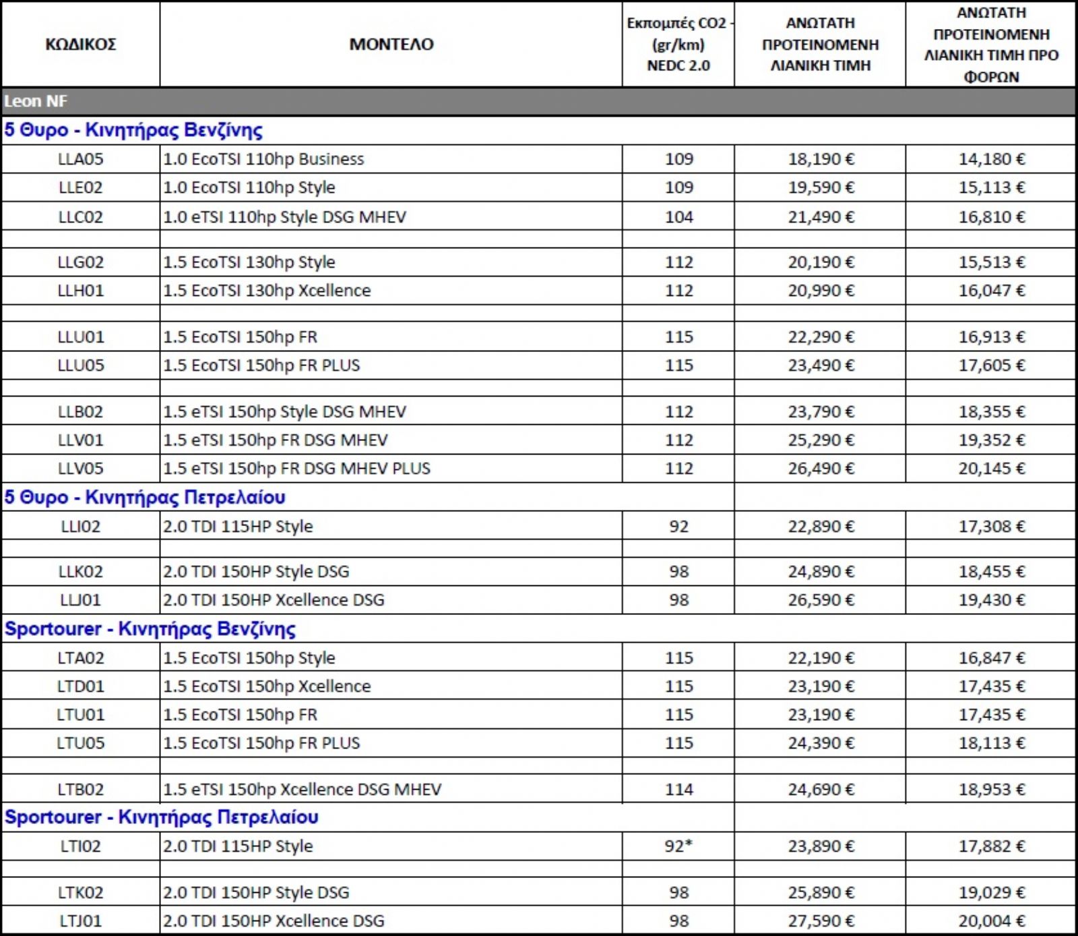Select pre-tax price 17,605 €
The image size is (1078, 936).
pos(990,365)
